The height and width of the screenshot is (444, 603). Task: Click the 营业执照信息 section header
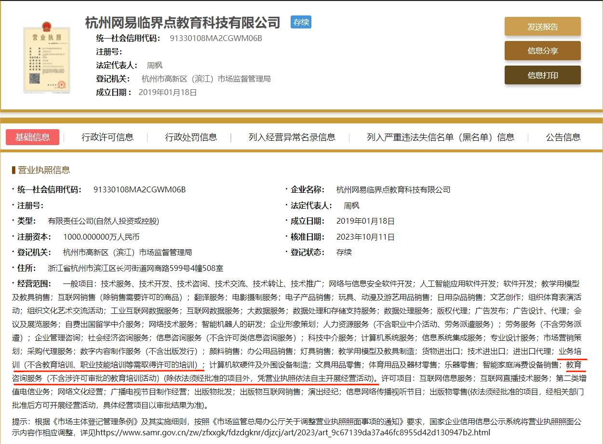(x=43, y=170)
